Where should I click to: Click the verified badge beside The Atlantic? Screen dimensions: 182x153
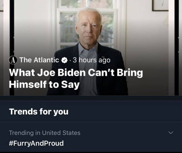coord(65,60)
